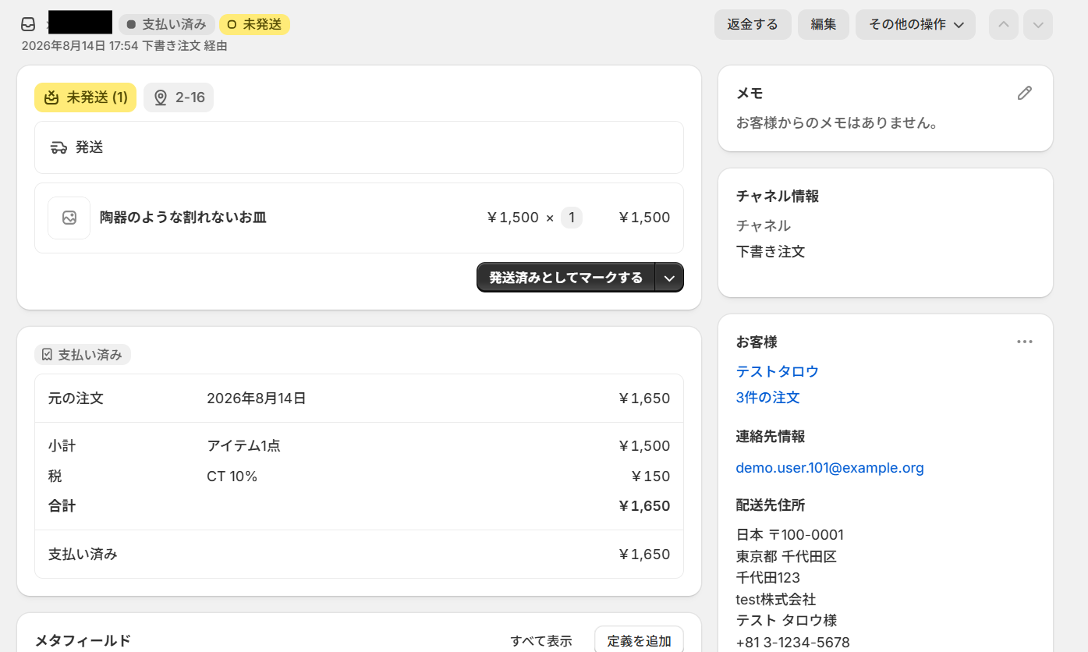1088x652 pixels.
Task: Click the product image placeholder thumbnail
Action: click(x=69, y=218)
